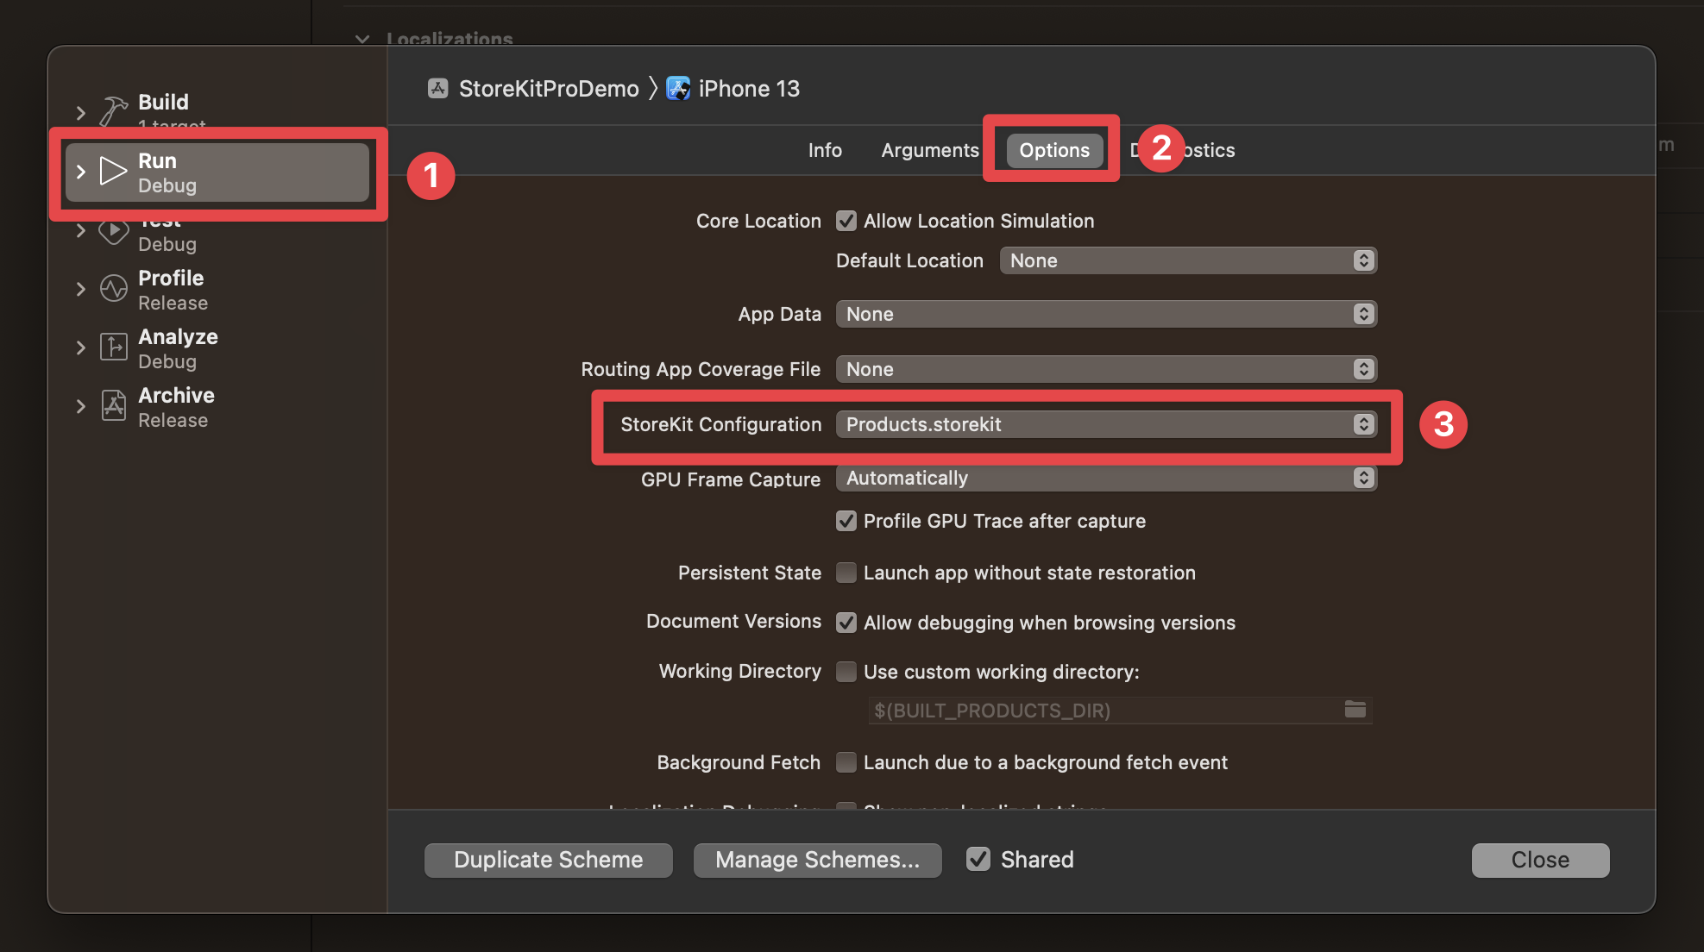This screenshot has width=1704, height=952.
Task: Expand the Archive action disclosure arrow
Action: pos(80,406)
